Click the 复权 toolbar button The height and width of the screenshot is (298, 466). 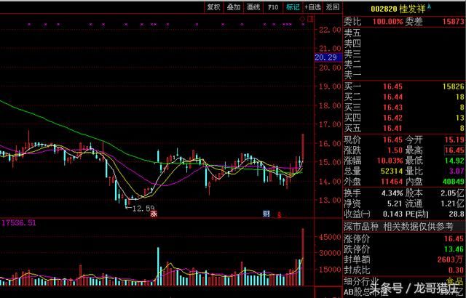pos(213,7)
